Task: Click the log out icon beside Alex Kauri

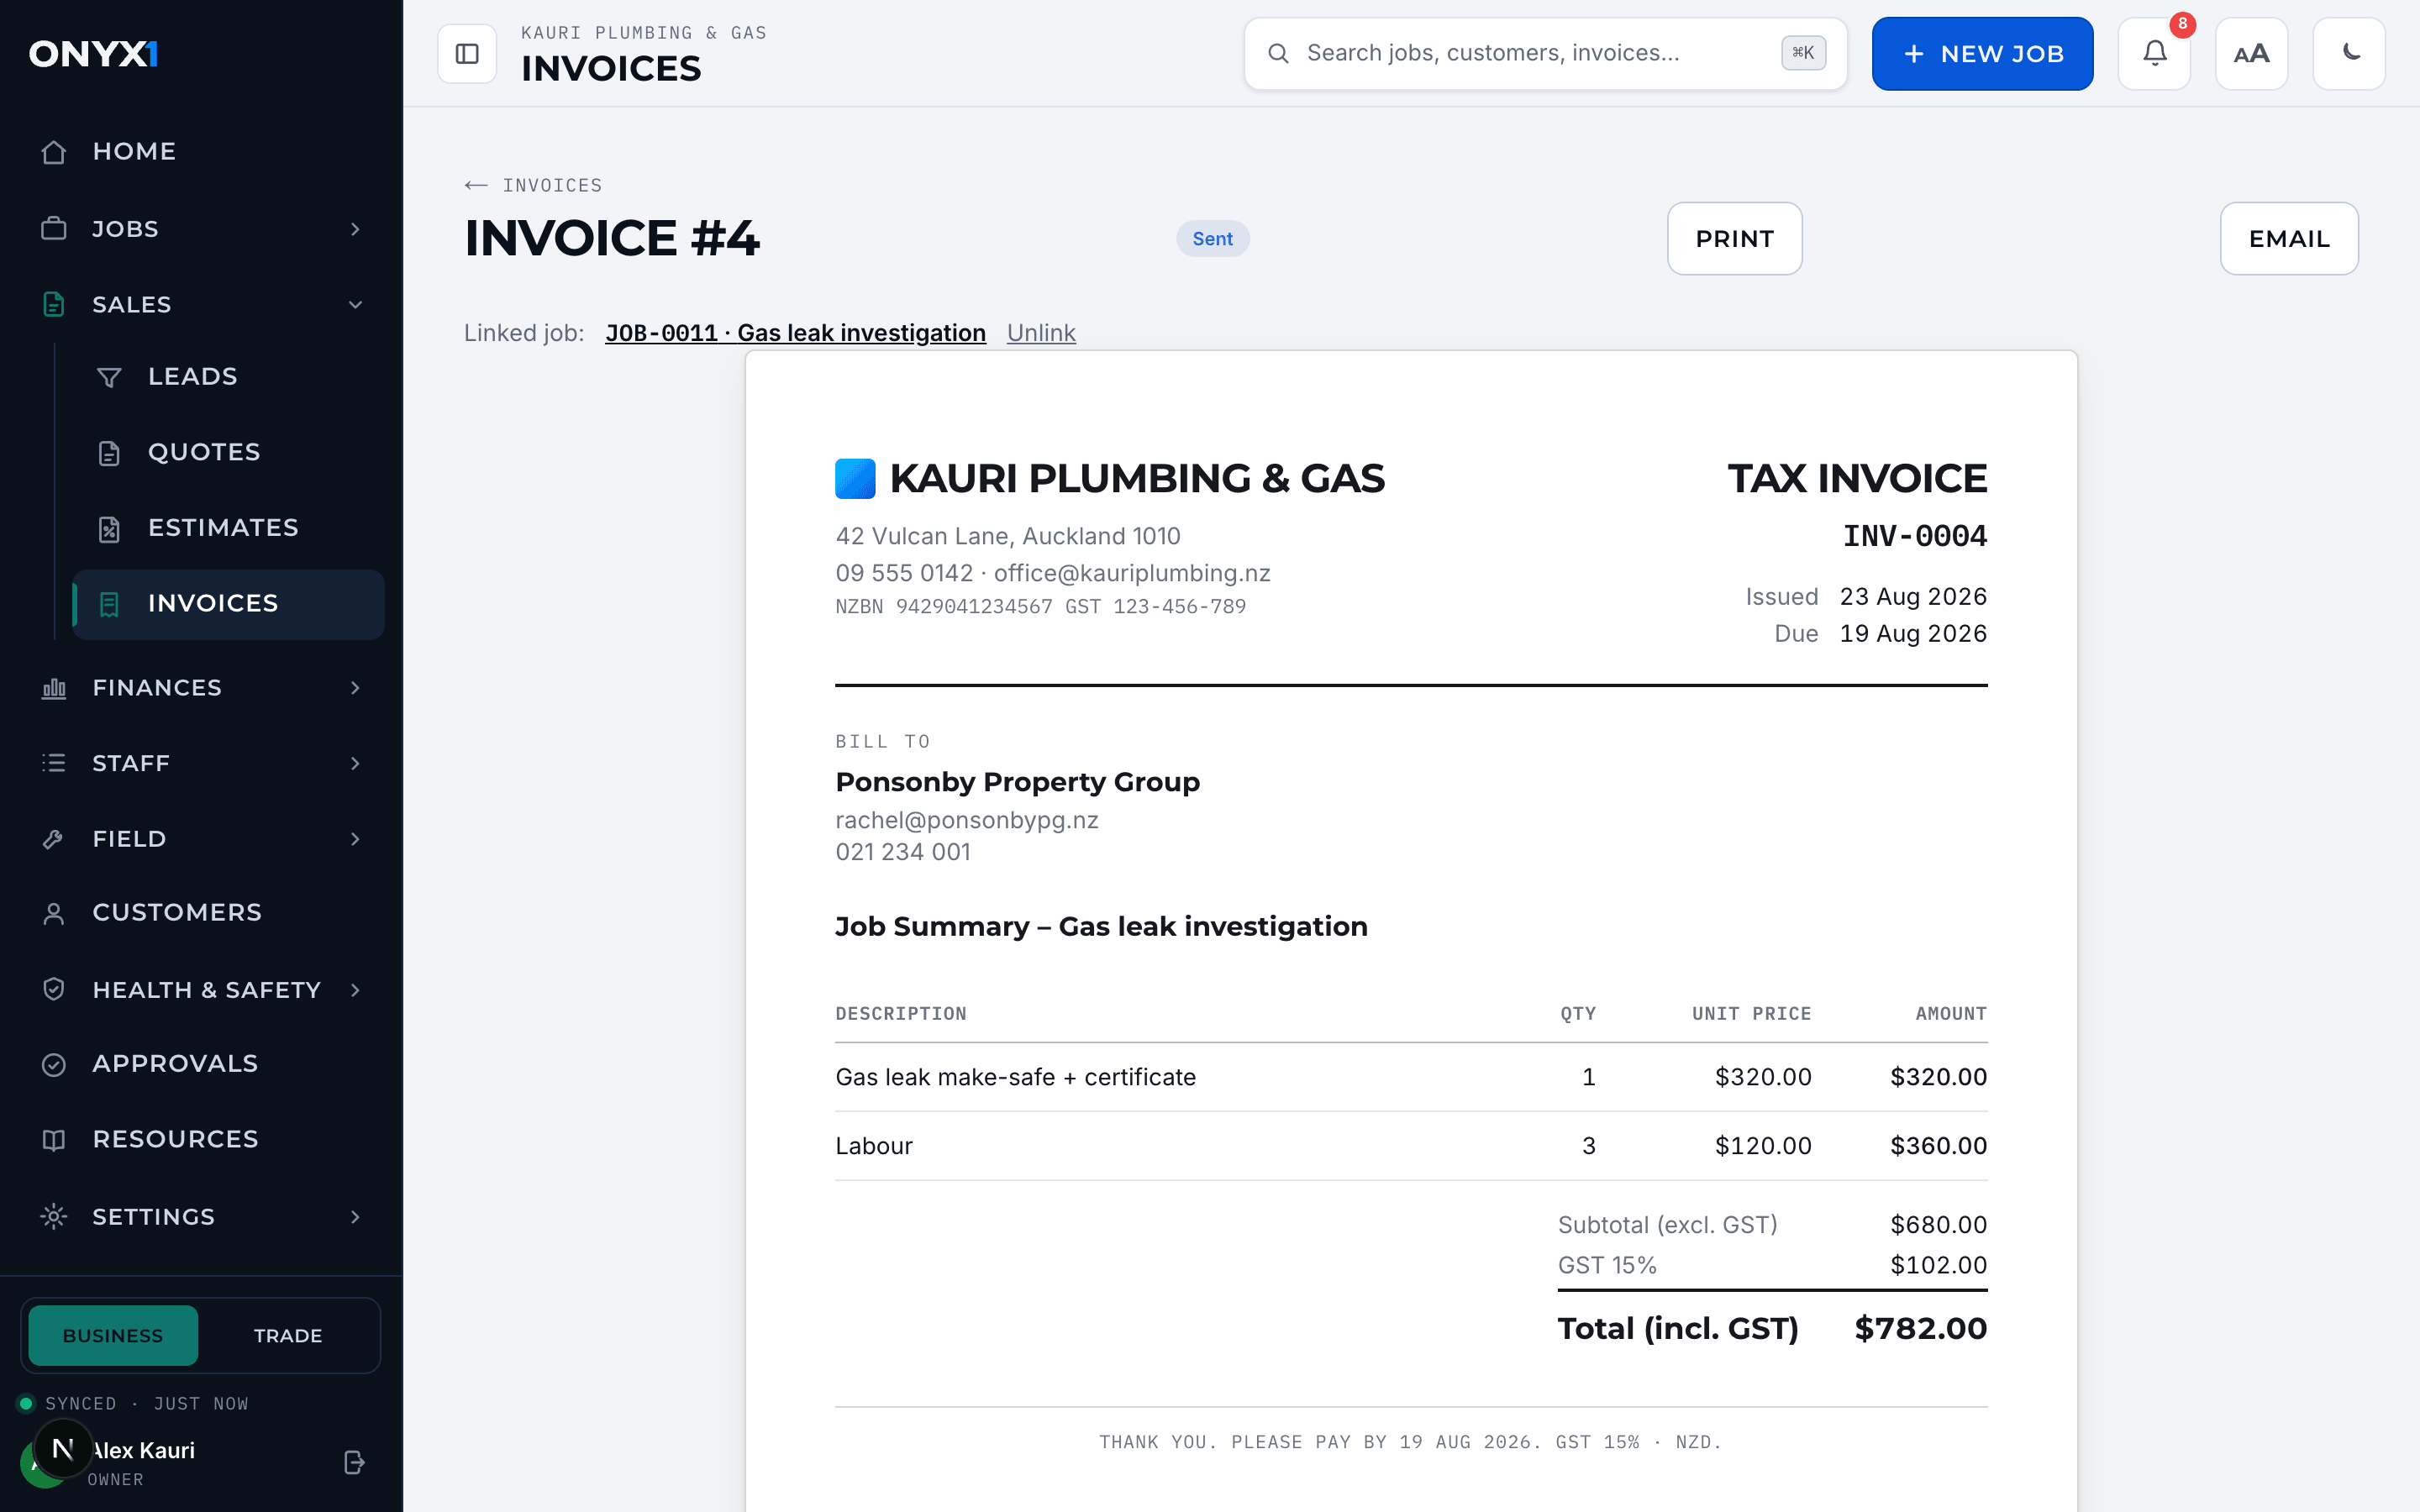Action: click(354, 1462)
